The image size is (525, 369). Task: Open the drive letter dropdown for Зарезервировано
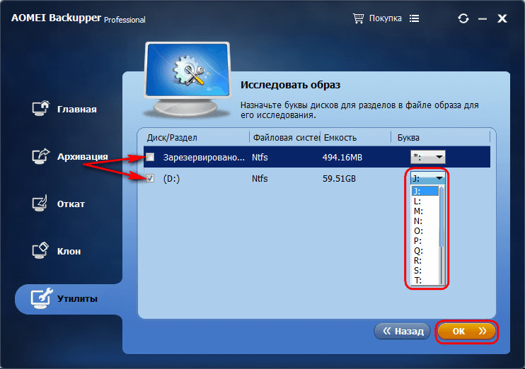click(439, 157)
